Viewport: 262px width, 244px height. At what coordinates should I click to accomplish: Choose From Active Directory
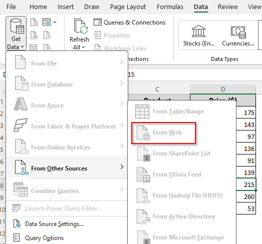click(182, 216)
